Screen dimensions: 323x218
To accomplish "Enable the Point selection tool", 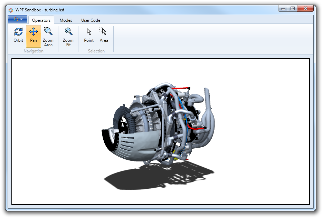I will pos(89,36).
